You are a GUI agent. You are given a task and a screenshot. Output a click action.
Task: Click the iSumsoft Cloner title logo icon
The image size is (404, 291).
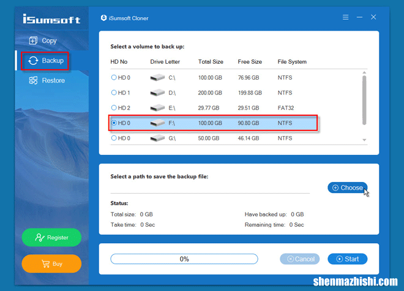pos(103,18)
